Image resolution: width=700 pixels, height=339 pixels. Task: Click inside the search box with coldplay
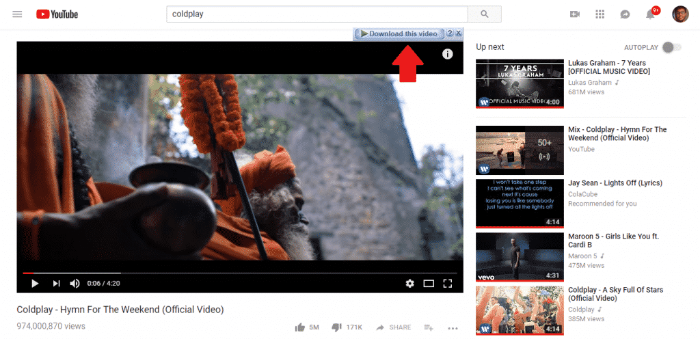coord(317,14)
